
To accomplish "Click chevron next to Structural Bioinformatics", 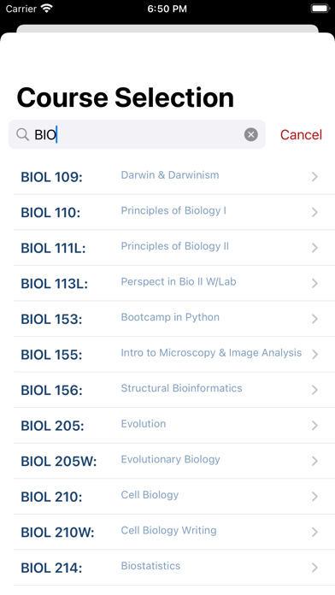I will point(314,390).
